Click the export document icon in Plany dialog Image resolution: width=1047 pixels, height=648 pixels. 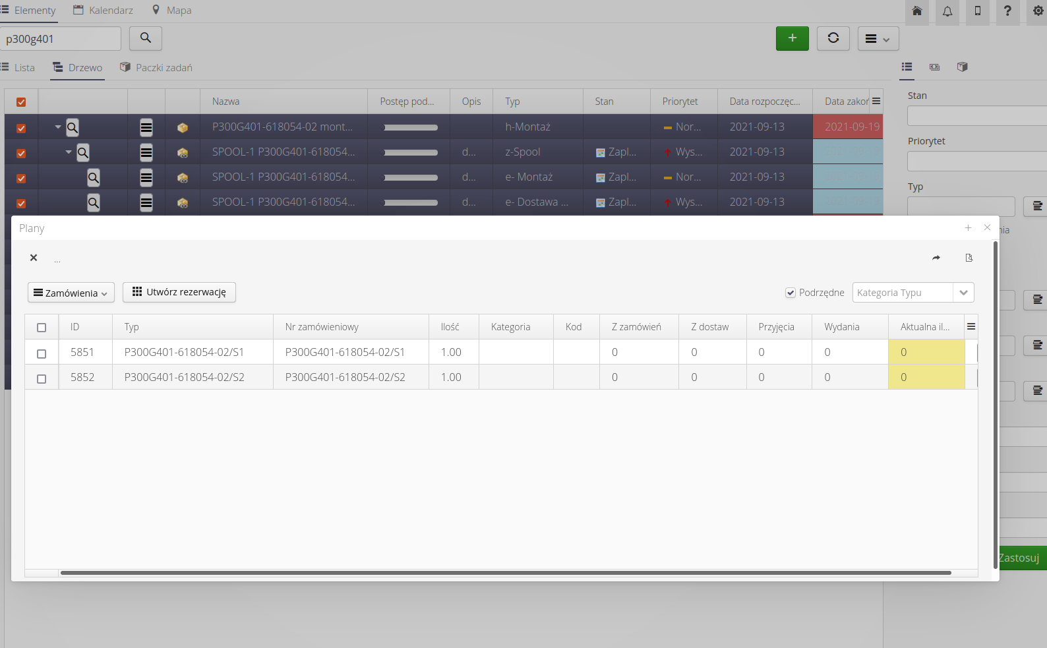pos(969,258)
